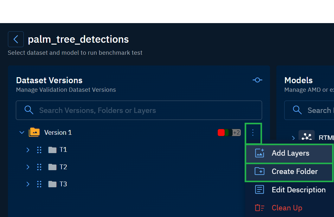Expand the first model entry chevron
Screen dimensions: 334x217
click(293, 138)
